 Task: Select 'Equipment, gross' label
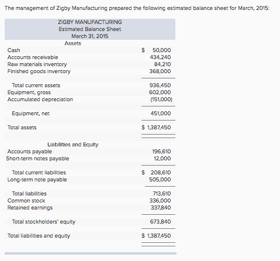[29, 92]
